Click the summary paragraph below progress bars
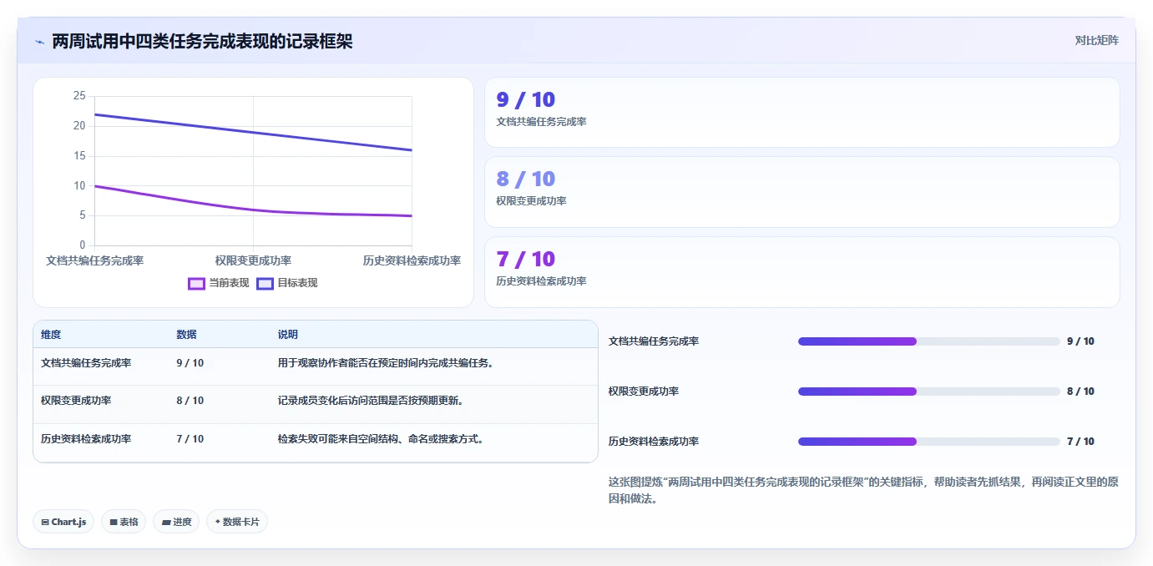The width and height of the screenshot is (1153, 566). (x=863, y=490)
